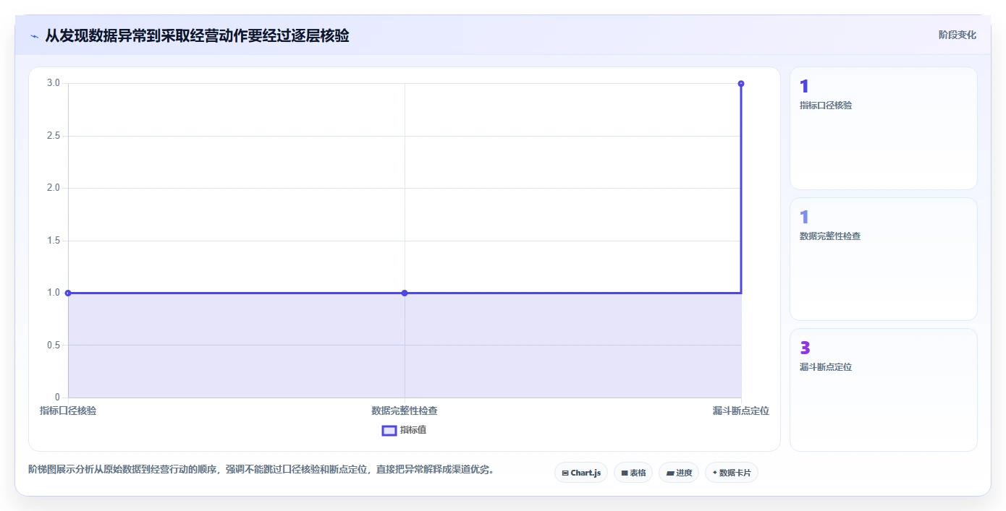The width and height of the screenshot is (1006, 511).
Task: Click the x-axis label 漏斗断点定位
Action: coord(740,411)
